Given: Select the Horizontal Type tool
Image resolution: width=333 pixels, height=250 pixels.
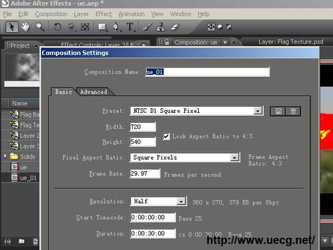Looking at the screenshot, I should pyautogui.click(x=130, y=27).
